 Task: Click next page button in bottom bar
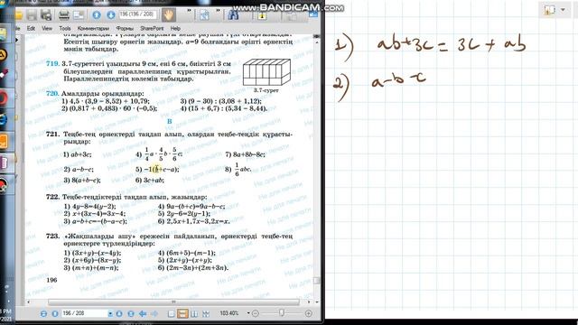click(x=119, y=313)
